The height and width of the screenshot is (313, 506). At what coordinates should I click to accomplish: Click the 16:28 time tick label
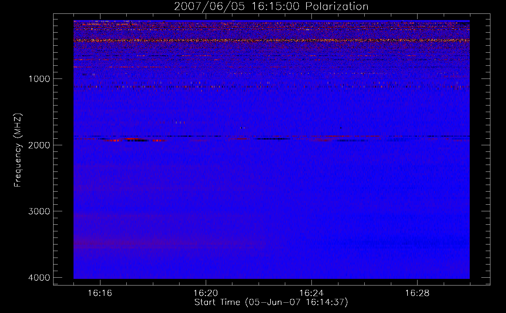point(417,293)
